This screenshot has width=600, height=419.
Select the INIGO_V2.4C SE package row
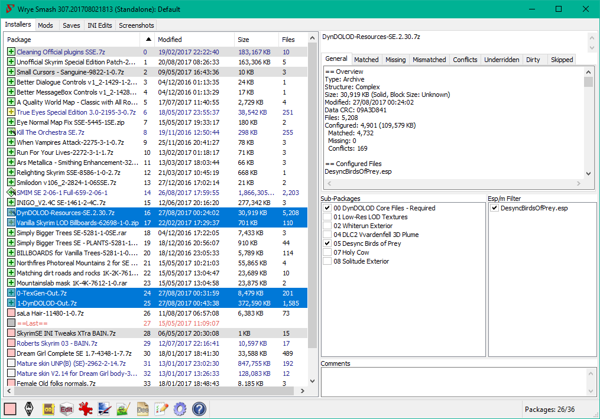point(155,203)
